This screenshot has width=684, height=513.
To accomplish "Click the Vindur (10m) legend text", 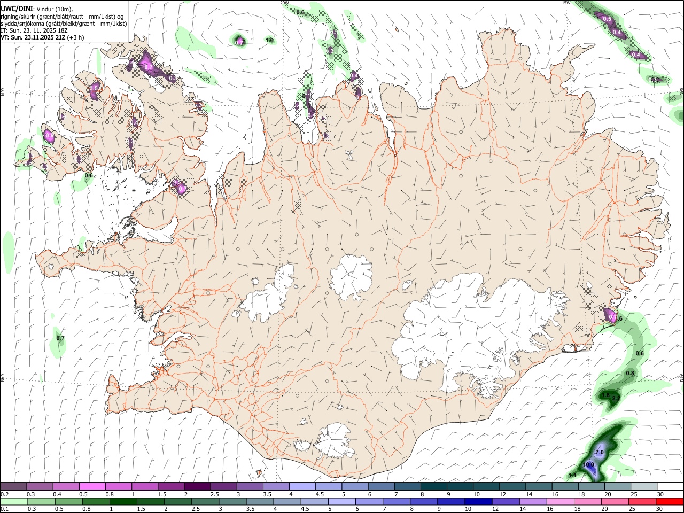I will (54, 9).
